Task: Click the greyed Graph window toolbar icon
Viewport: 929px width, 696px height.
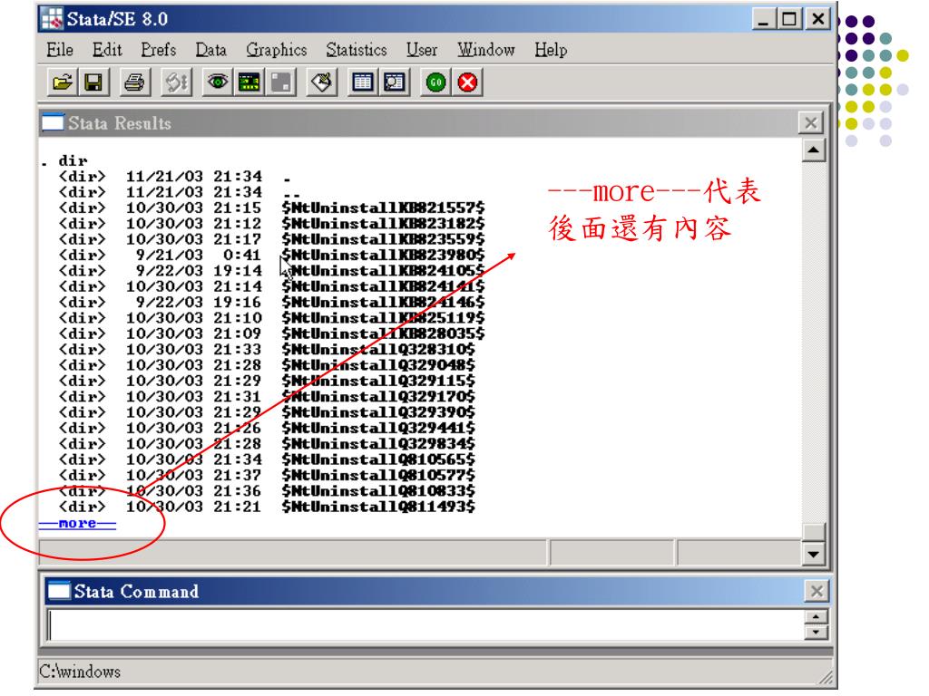Action: tap(281, 82)
